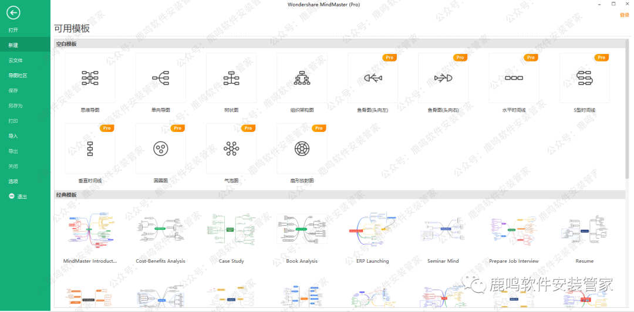The width and height of the screenshot is (634, 312).
Task: Open the ERP Launching template thumbnail
Action: coord(373,229)
